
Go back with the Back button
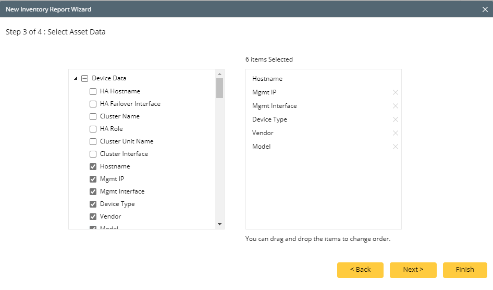360,270
